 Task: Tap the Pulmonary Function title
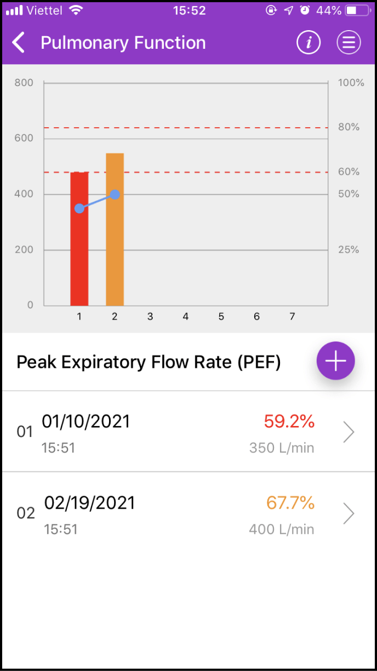pos(123,43)
